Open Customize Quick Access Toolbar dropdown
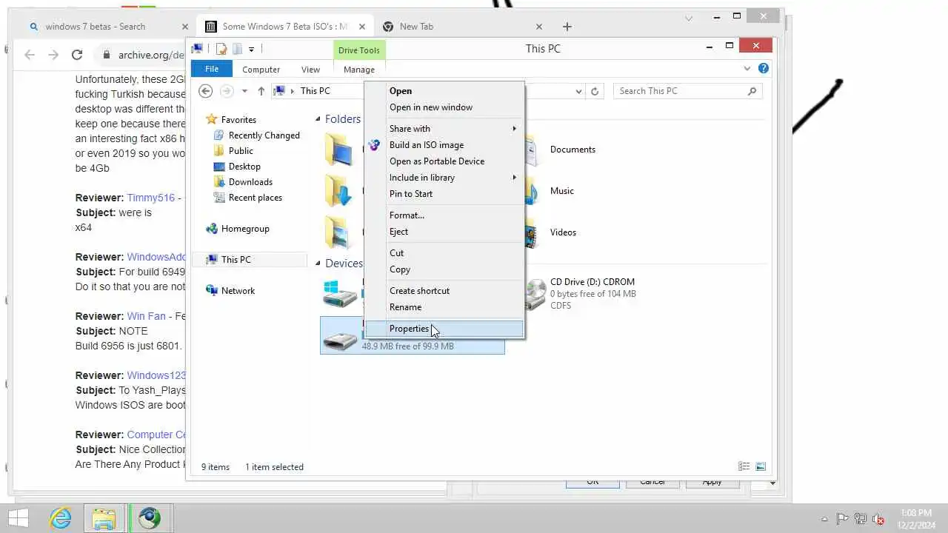The width and height of the screenshot is (948, 533). pos(251,49)
